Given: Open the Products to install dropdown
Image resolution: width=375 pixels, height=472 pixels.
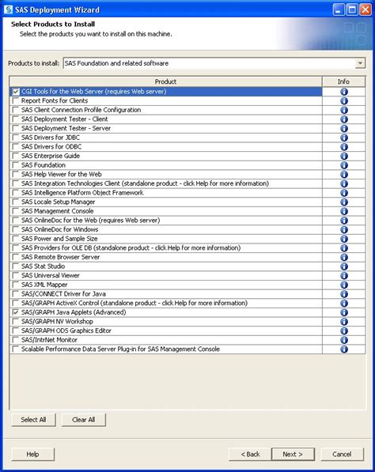Looking at the screenshot, I should [x=360, y=63].
